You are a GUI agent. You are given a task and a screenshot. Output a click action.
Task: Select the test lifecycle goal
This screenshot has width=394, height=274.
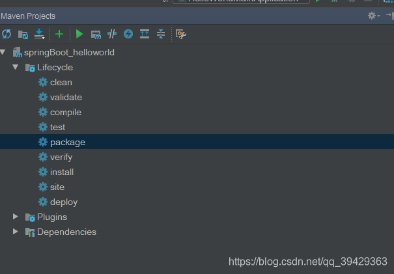(x=57, y=128)
